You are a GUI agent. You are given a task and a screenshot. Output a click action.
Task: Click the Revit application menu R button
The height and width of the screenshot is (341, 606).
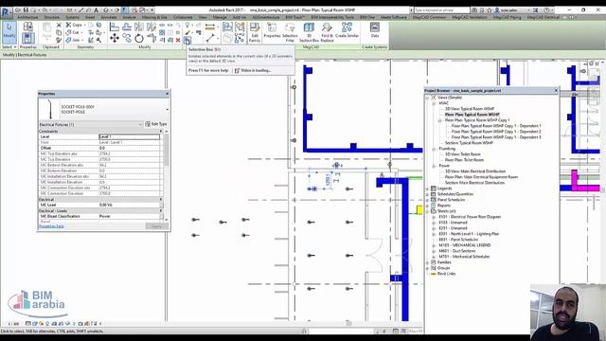coord(6,12)
